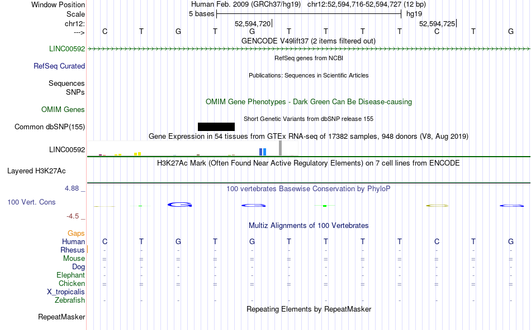Click the hg19 label beside scale bar
Image resolution: width=531 pixels, height=330 pixels.
414,14
